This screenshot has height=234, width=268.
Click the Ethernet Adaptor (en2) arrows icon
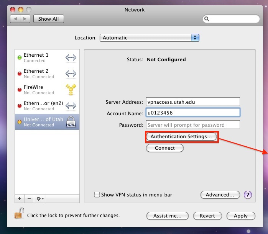71,106
